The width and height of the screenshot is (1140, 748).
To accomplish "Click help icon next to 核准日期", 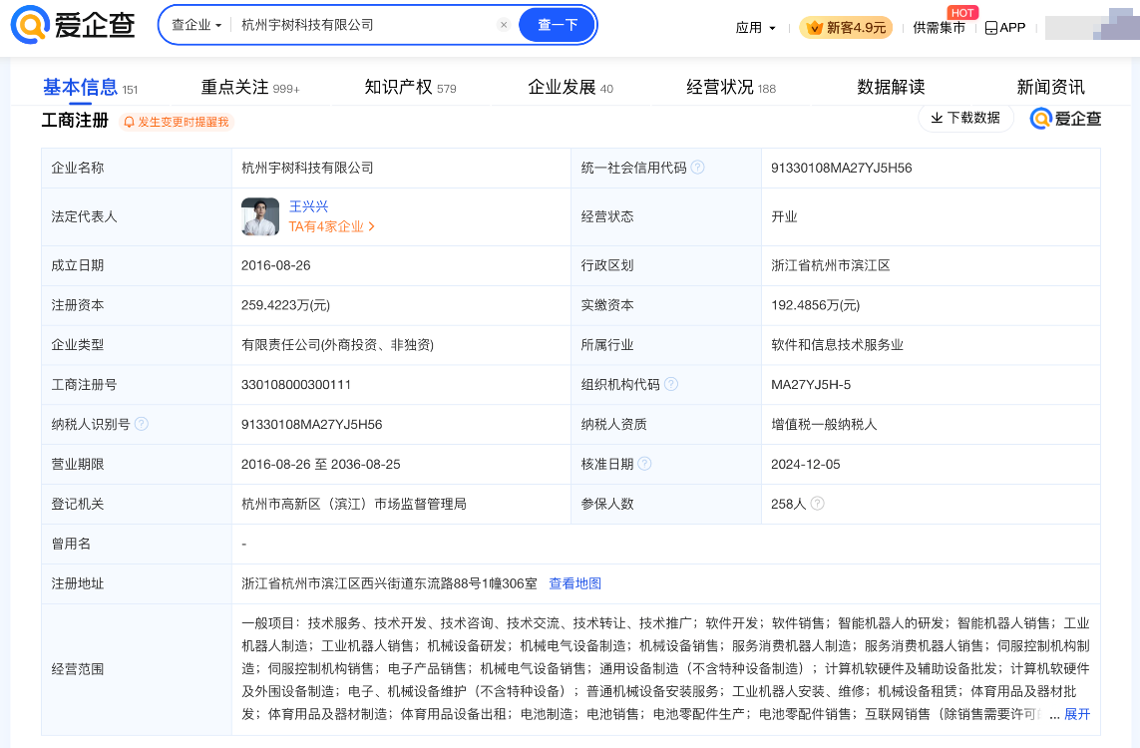I will (x=644, y=464).
